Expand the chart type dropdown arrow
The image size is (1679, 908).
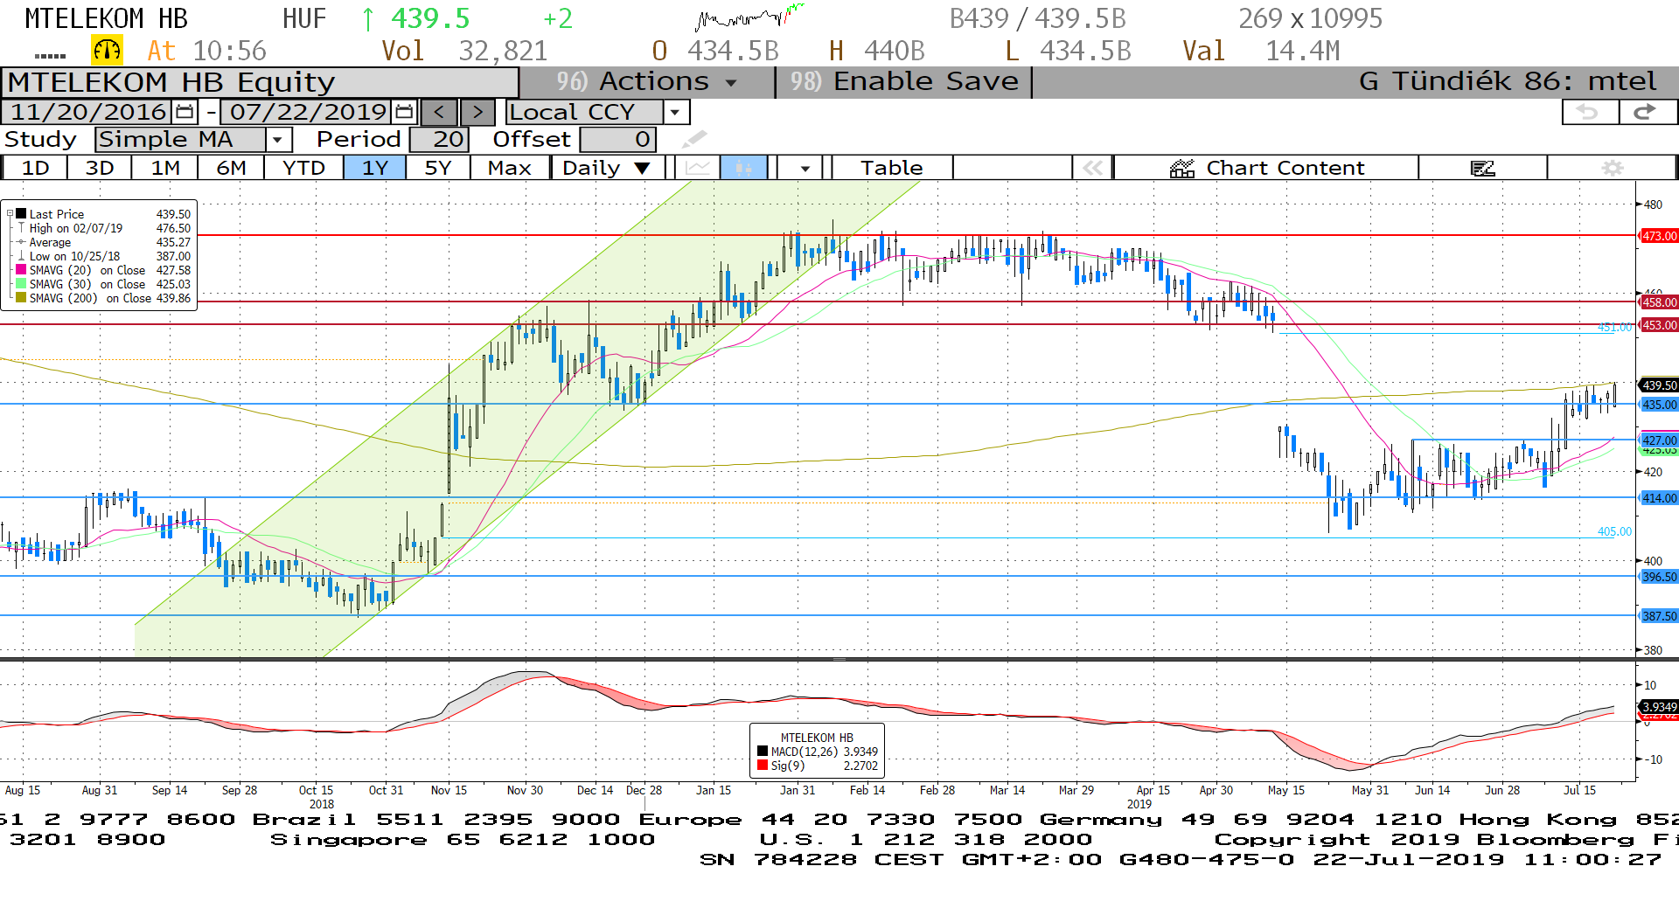point(805,167)
